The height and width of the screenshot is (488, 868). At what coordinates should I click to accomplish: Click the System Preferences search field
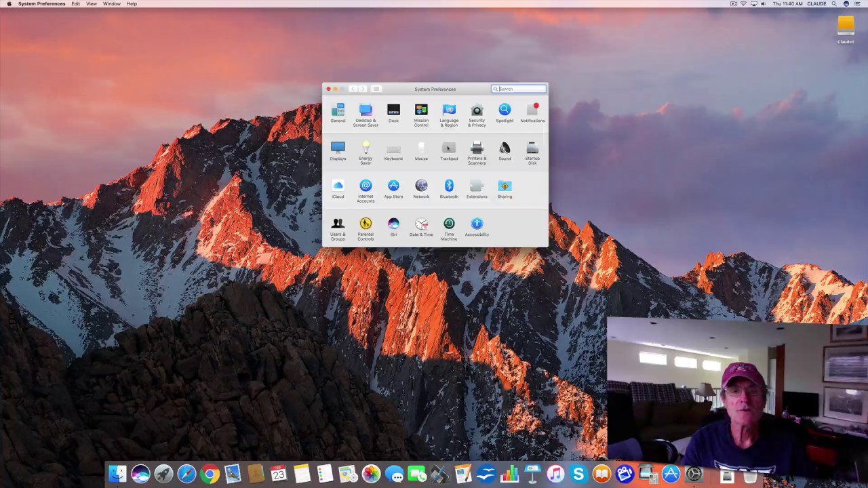point(519,89)
